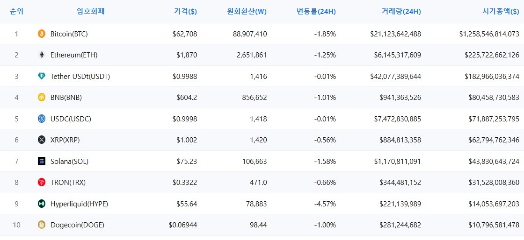524x240 pixels.
Task: Click the Solana logo icon
Action: (x=42, y=162)
